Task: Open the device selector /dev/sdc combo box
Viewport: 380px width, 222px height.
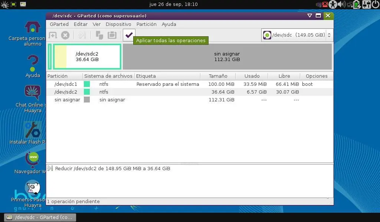Action: coord(297,35)
